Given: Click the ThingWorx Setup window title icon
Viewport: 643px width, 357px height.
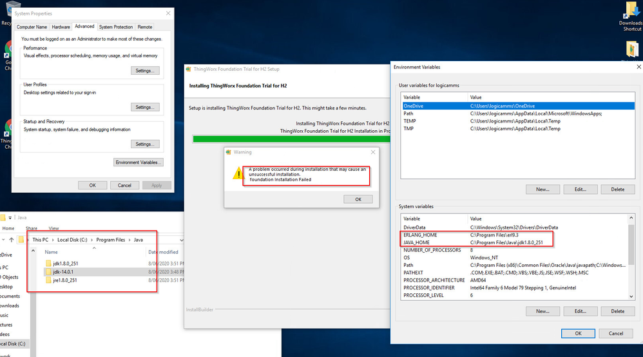Looking at the screenshot, I should tap(189, 70).
